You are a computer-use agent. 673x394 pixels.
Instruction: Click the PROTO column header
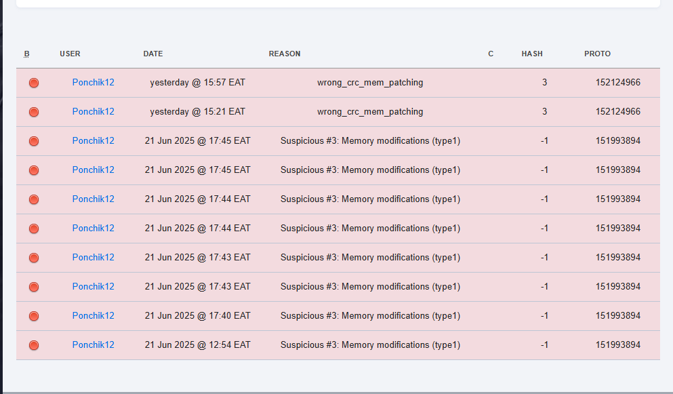coord(597,54)
